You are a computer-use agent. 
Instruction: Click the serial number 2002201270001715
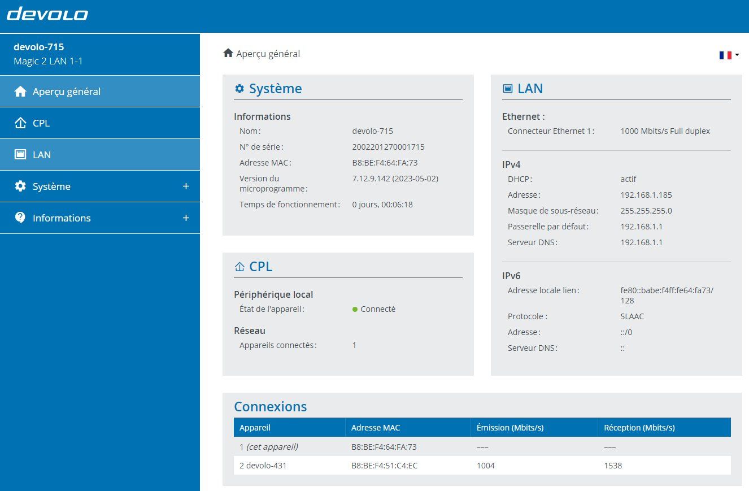point(388,147)
